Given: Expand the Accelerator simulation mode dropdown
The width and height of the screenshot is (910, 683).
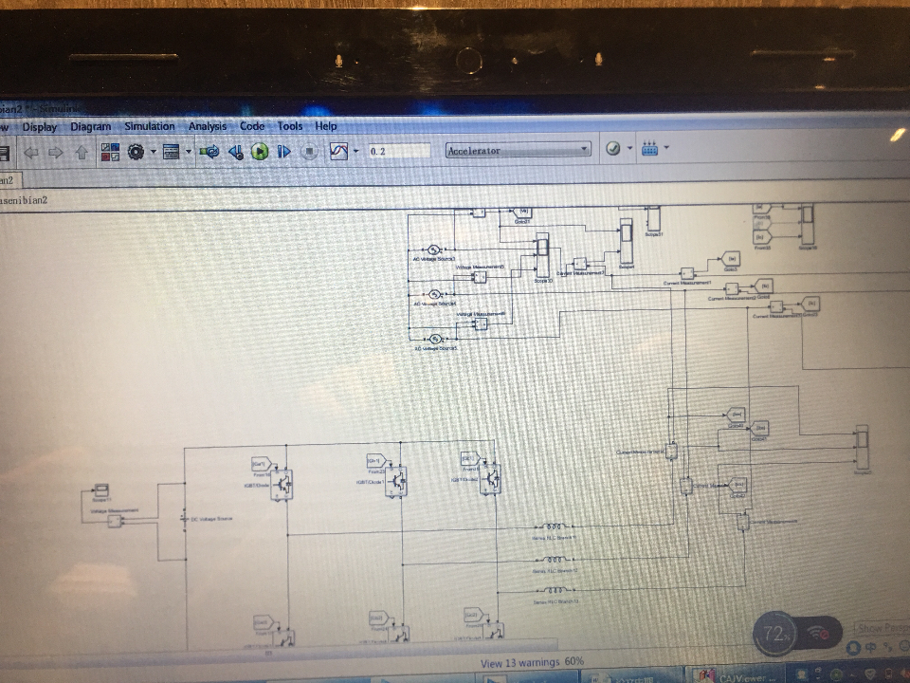Looking at the screenshot, I should click(x=519, y=150).
